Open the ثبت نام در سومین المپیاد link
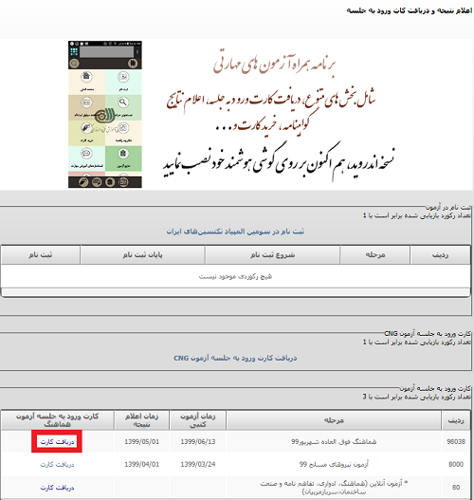474x500 pixels. [x=235, y=231]
